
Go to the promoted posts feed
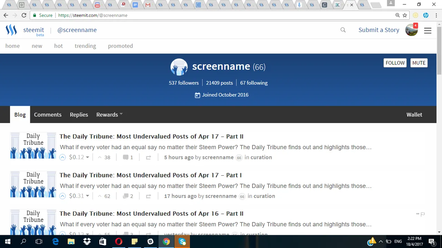tap(121, 46)
